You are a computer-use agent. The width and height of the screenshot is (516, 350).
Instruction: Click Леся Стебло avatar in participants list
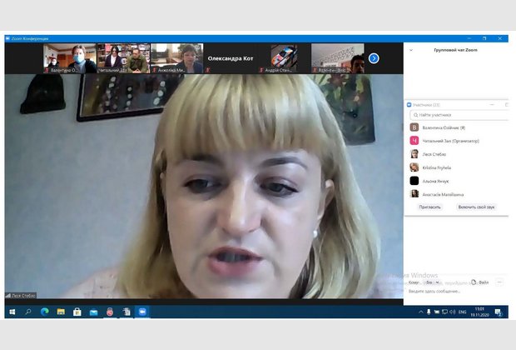pos(414,154)
